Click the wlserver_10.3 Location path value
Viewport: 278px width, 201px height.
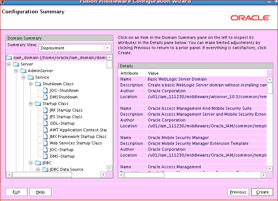point(207,97)
